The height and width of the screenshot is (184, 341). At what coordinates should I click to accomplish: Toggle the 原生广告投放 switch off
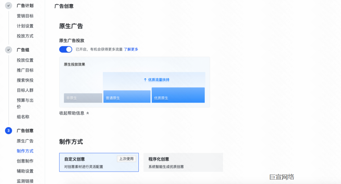[x=66, y=50]
